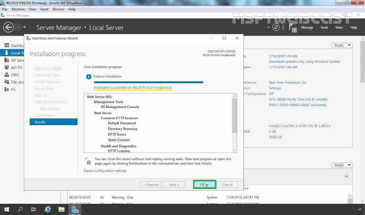This screenshot has height=215, width=365.
Task: Open the lower TASKS dropdown in Events
Action: coord(342,165)
